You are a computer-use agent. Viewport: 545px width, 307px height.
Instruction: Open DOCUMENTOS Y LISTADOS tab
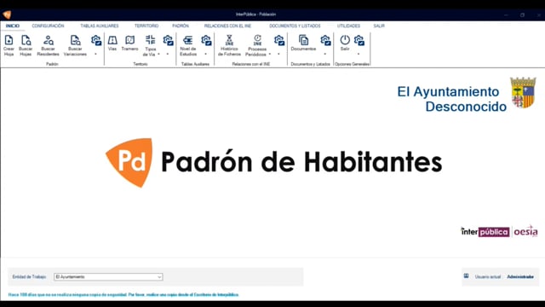click(x=295, y=26)
